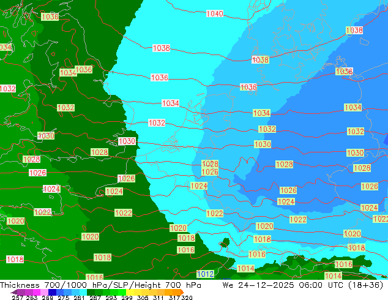Click the (18+36) forecast step text
Viewport: 388px width, 300px height.
pos(365,285)
